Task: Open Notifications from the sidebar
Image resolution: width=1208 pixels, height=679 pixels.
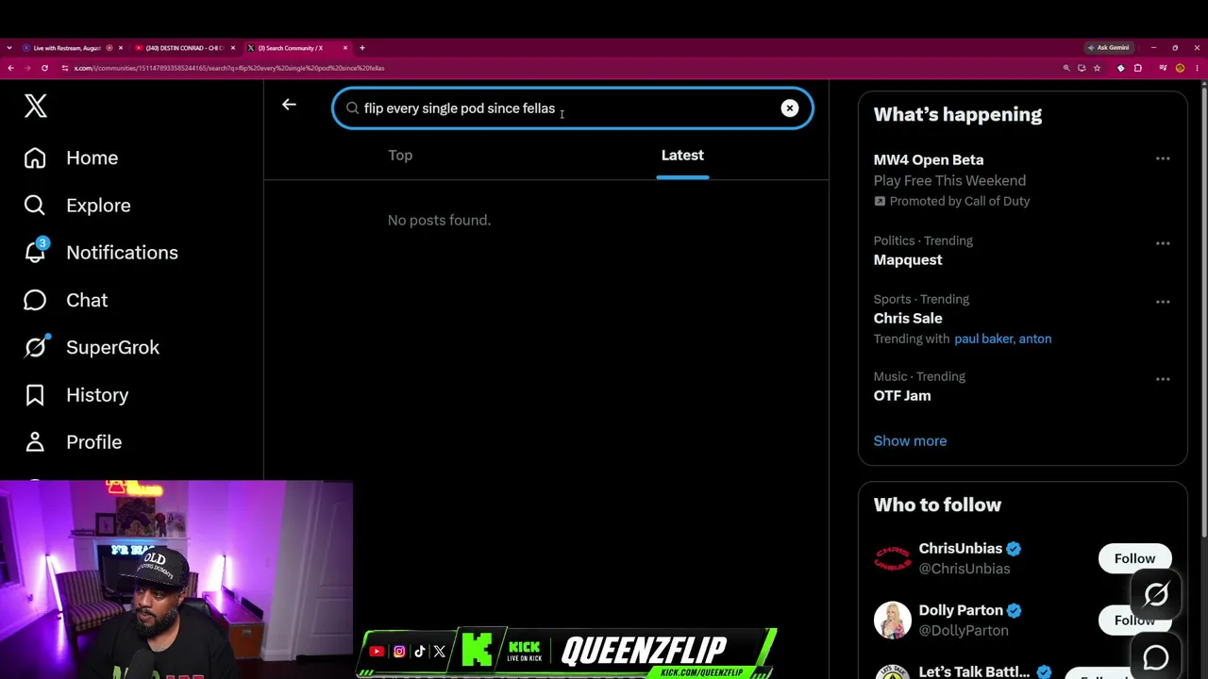Action: click(122, 253)
